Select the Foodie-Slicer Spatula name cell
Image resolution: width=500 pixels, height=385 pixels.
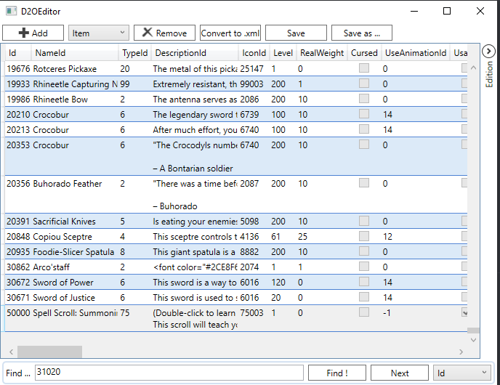click(73, 252)
